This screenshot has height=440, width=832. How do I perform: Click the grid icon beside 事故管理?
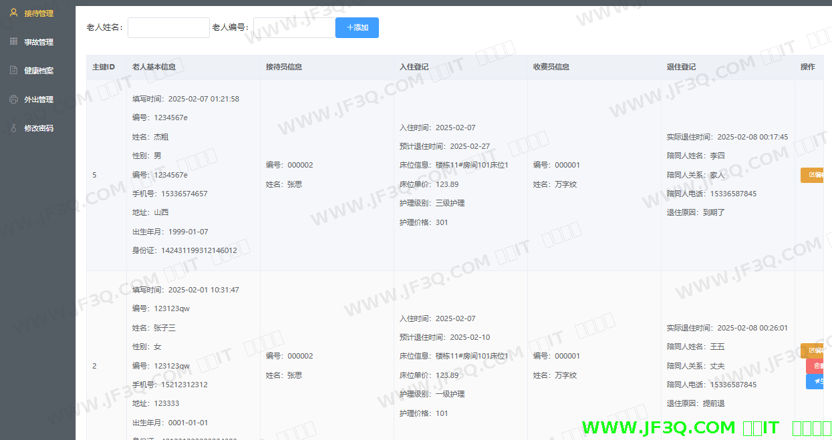pos(13,41)
